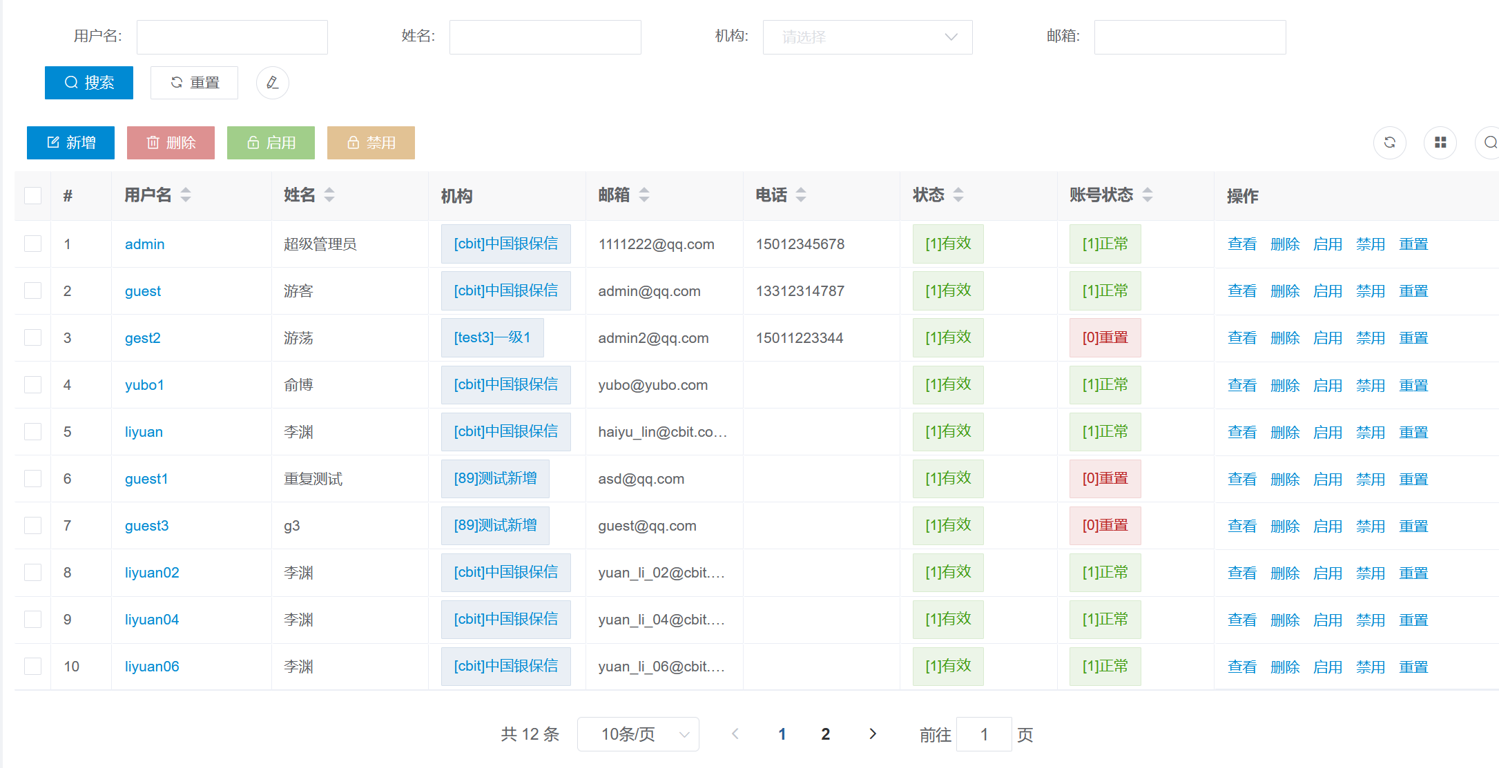The height and width of the screenshot is (768, 1499).
Task: Check the admin row checkbox
Action: click(32, 244)
